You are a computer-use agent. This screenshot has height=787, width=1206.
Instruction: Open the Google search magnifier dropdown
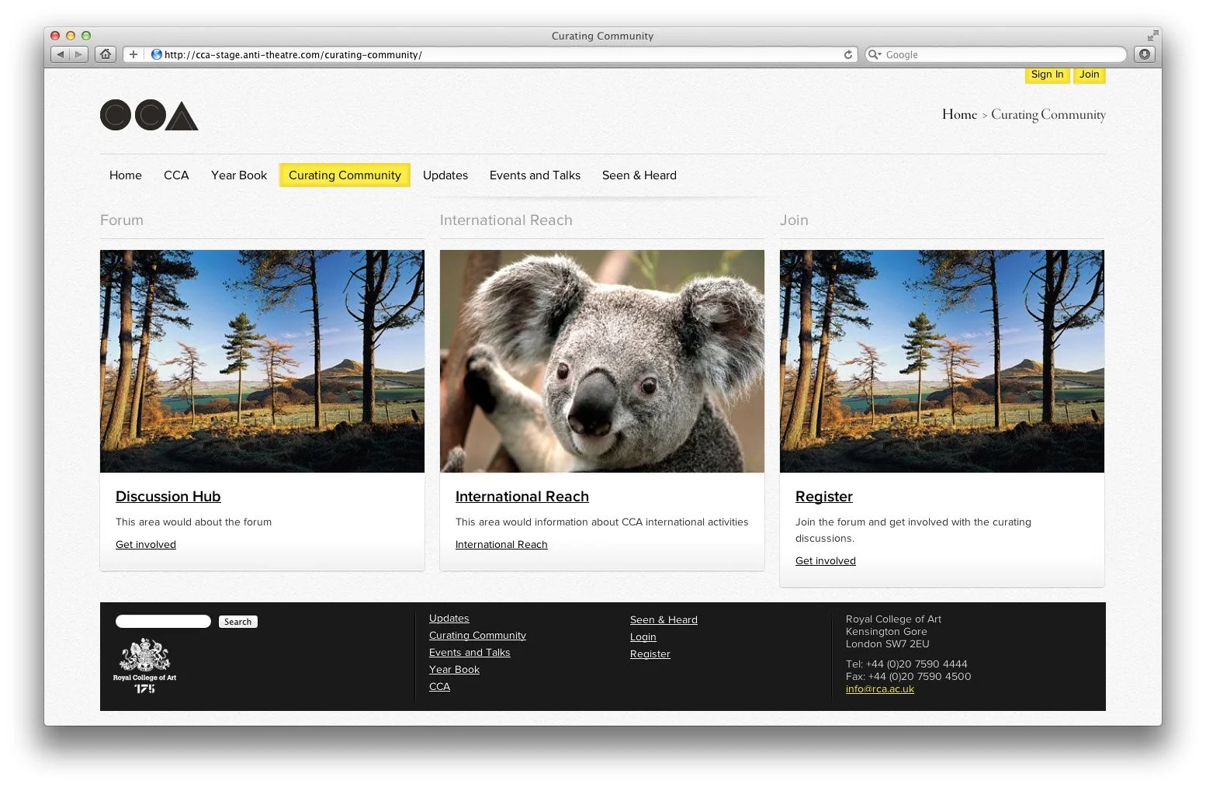point(875,54)
